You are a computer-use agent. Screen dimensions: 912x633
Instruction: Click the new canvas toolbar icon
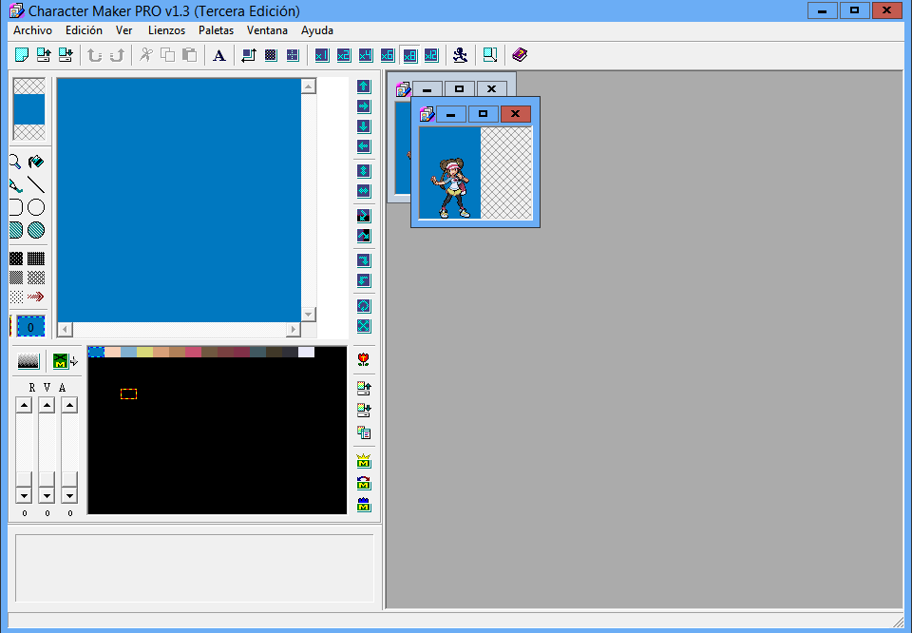pos(21,55)
